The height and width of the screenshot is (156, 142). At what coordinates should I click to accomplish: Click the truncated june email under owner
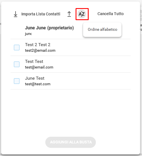28,34
